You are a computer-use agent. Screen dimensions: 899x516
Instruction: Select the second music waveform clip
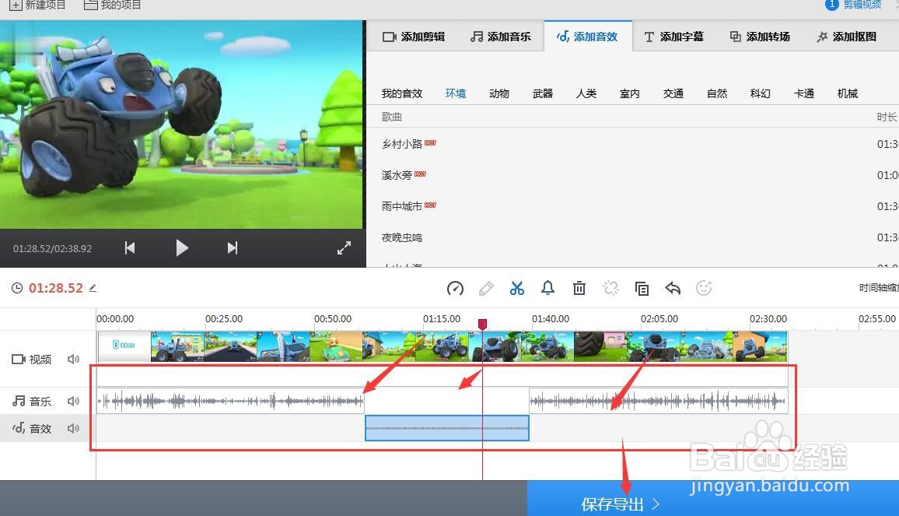pyautogui.click(x=659, y=401)
